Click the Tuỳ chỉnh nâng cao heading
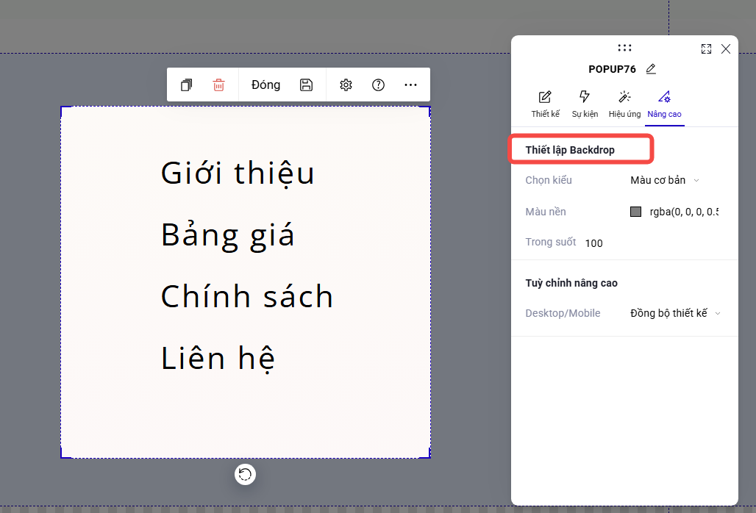The width and height of the screenshot is (756, 513). pos(571,283)
